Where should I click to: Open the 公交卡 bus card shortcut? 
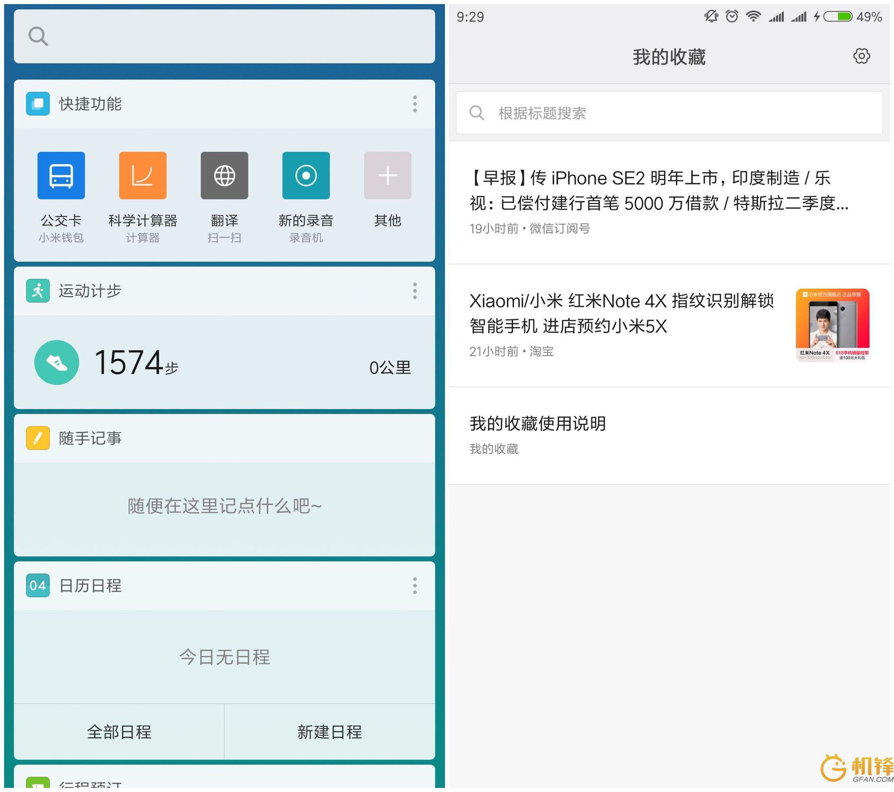(x=61, y=175)
